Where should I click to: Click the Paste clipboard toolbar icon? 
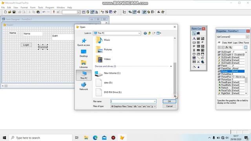point(38,12)
